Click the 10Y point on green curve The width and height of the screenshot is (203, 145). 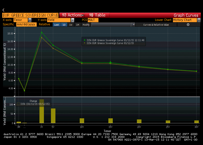tap(82, 63)
